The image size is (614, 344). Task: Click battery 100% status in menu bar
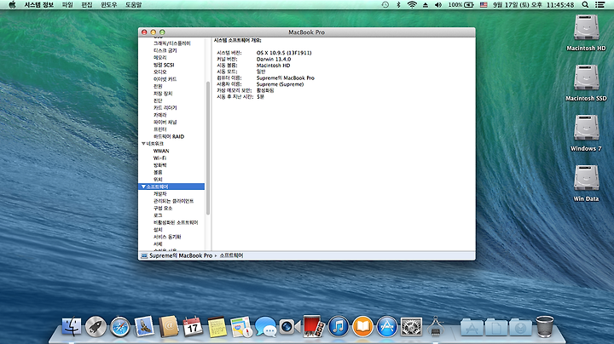pyautogui.click(x=460, y=5)
